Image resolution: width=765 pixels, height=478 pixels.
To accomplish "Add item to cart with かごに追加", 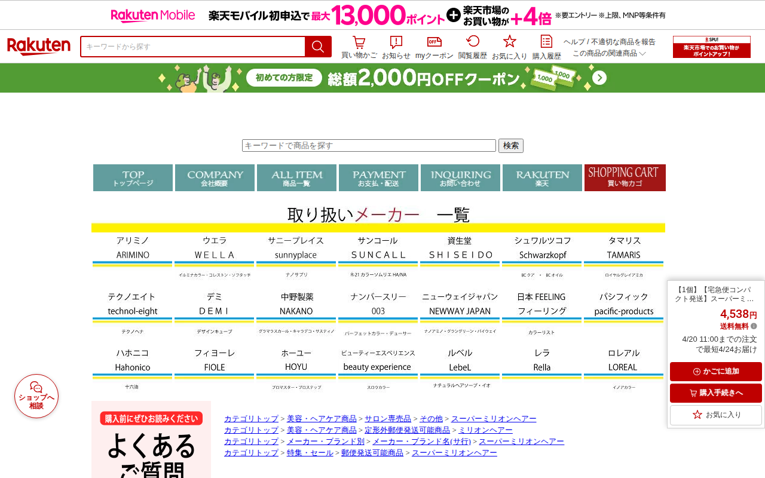I will [716, 372].
